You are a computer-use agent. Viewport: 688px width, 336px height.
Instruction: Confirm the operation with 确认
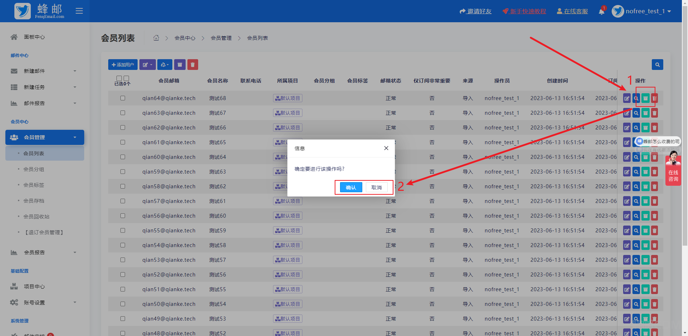click(x=351, y=187)
